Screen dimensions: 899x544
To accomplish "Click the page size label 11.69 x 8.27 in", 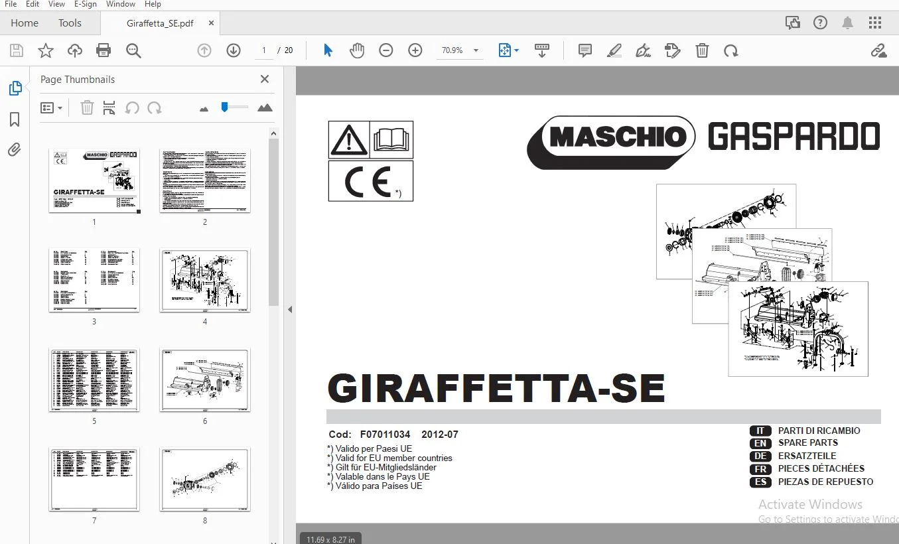I will tap(330, 539).
